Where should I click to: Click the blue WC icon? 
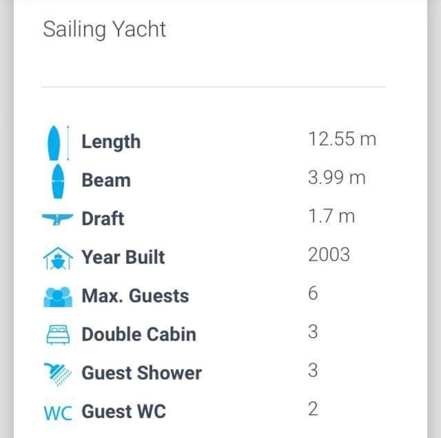(58, 413)
